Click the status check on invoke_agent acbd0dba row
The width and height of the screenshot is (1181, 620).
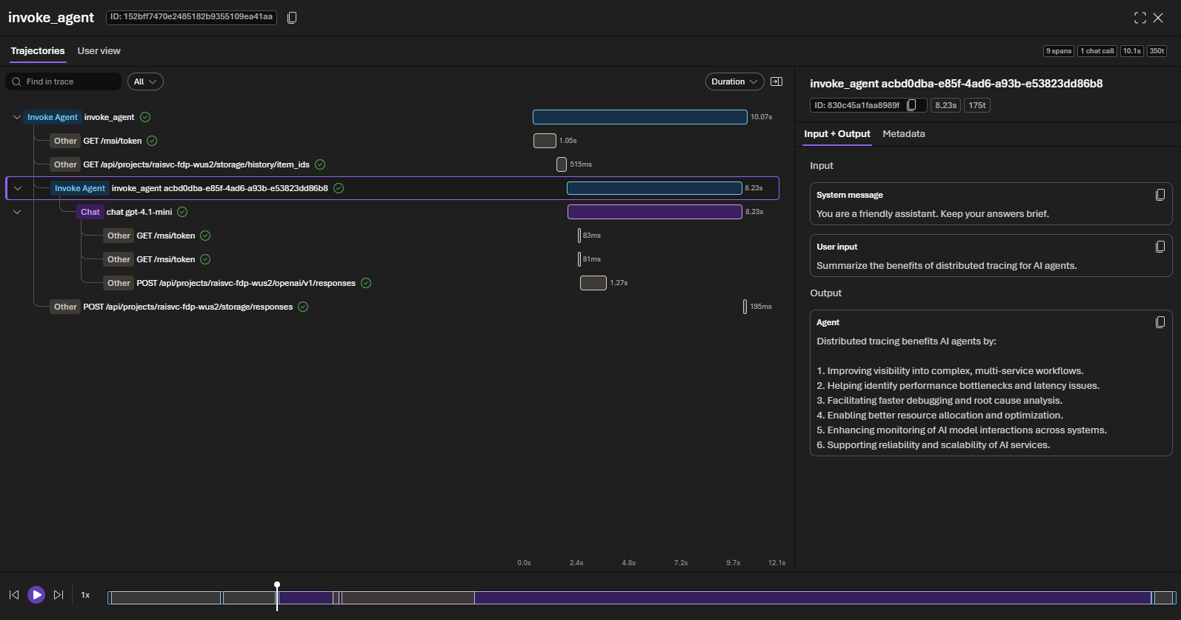[x=339, y=188]
